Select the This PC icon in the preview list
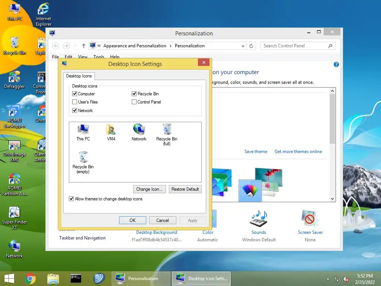381x286 pixels. point(83,132)
